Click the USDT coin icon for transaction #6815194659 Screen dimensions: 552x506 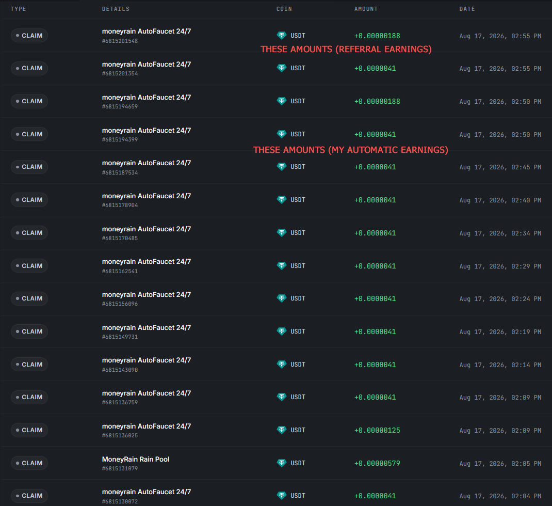click(x=282, y=101)
